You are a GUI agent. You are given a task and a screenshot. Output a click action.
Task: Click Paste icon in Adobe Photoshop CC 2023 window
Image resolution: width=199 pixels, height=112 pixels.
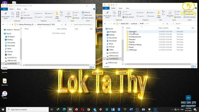(18, 15)
